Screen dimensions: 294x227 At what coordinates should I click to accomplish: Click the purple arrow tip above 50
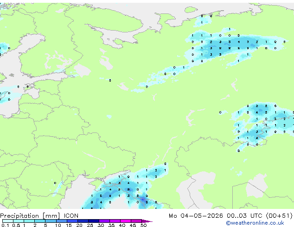tap(147, 221)
